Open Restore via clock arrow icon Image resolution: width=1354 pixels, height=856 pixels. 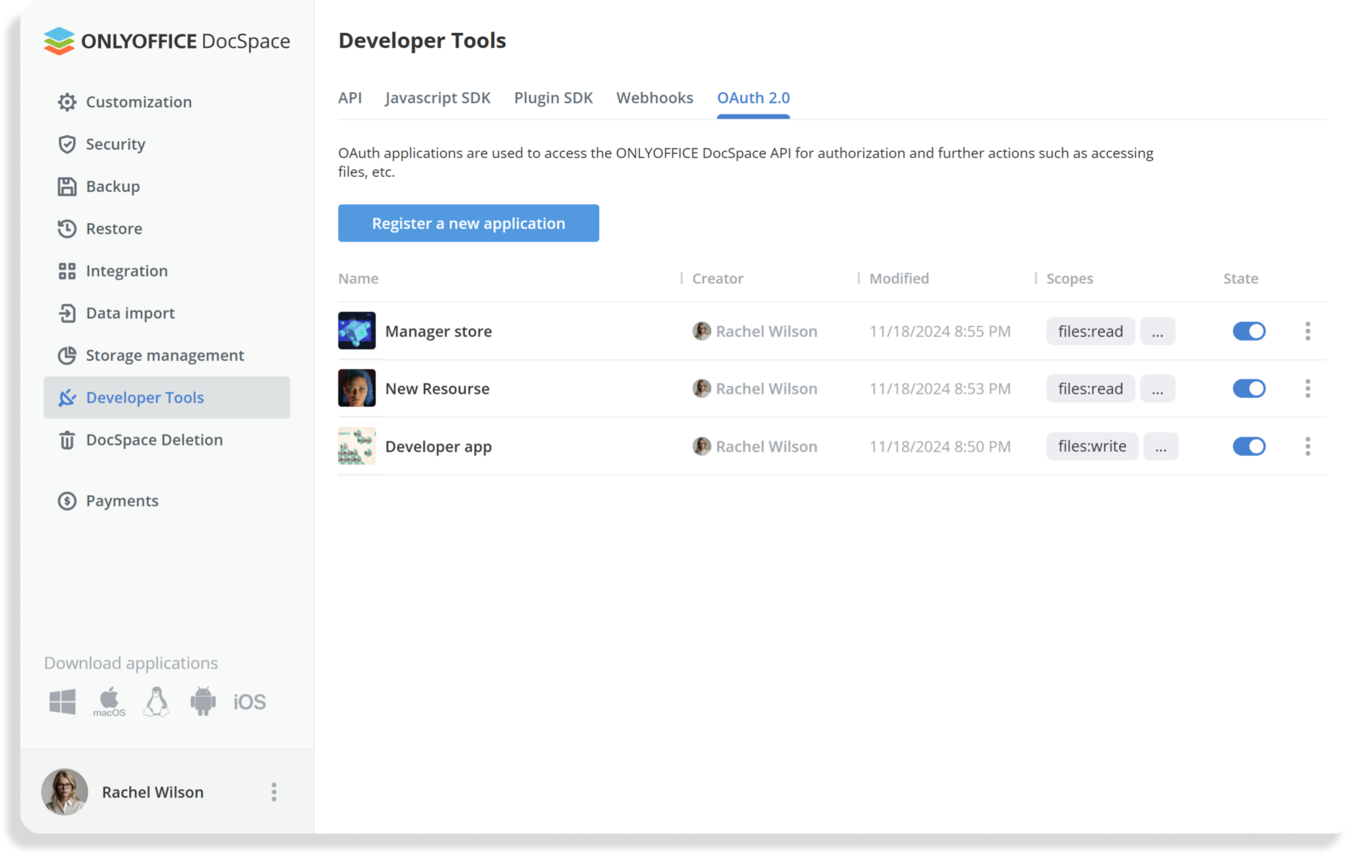coord(67,229)
